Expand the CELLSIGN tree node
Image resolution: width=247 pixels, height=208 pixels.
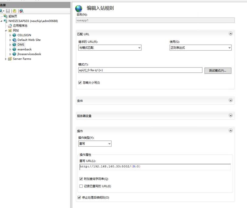tap(10, 35)
